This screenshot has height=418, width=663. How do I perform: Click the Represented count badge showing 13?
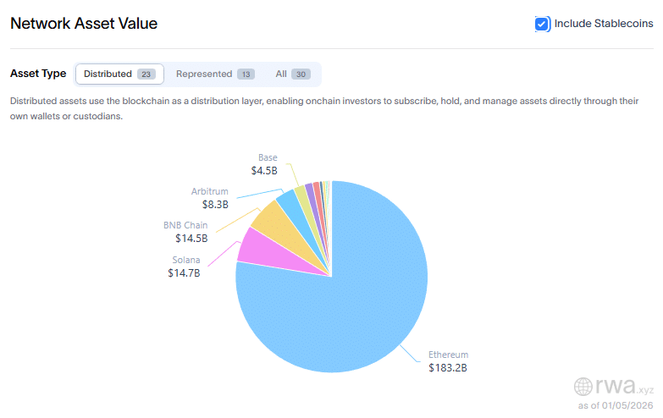pos(246,74)
